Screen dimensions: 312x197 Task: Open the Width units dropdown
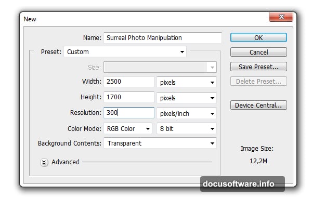pos(187,82)
